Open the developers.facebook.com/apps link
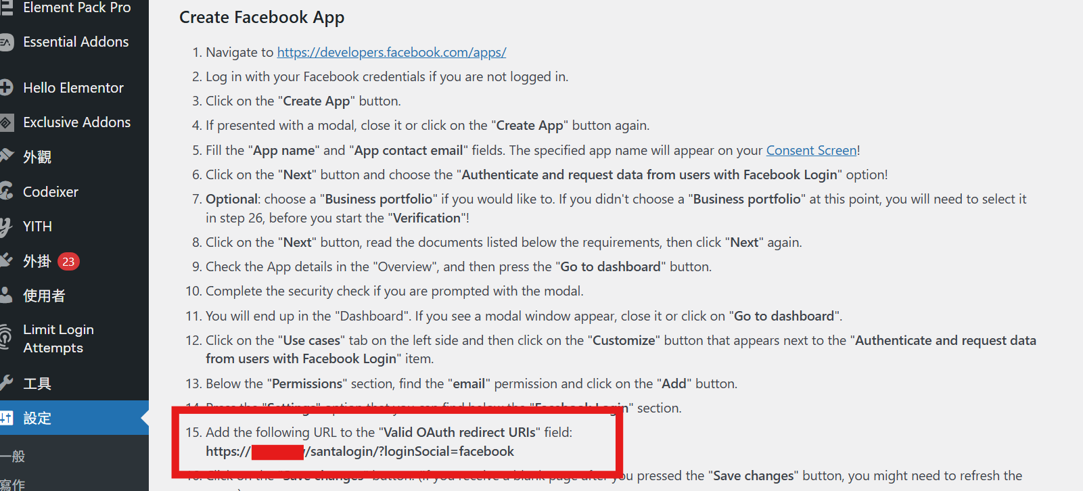This screenshot has width=1083, height=491. (x=392, y=52)
